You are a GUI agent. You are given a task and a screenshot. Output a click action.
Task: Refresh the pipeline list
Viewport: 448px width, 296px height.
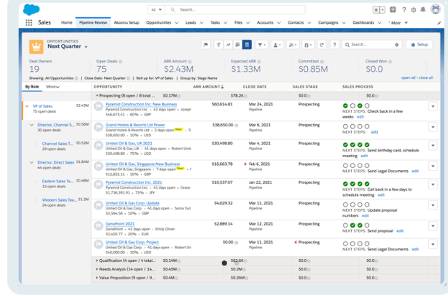tap(322, 44)
